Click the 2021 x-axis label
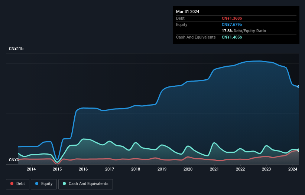Screen dimensions: 305x195 [x=214, y=169]
